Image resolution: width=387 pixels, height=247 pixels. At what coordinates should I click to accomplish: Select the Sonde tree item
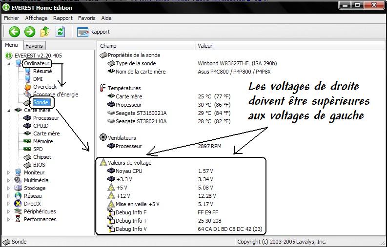[41, 102]
